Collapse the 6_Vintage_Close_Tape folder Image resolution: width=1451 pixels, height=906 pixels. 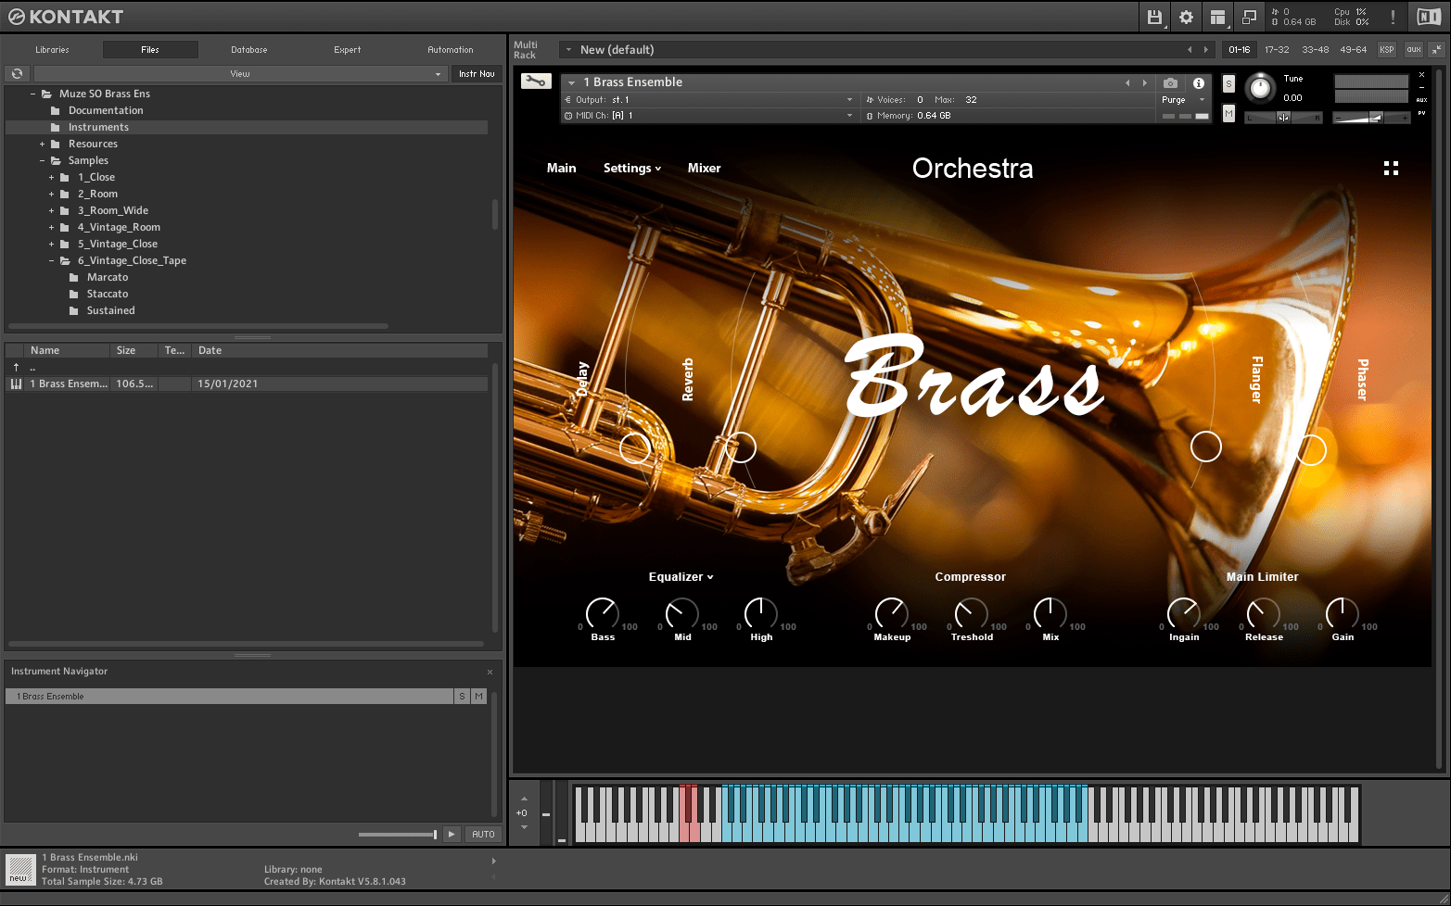pyautogui.click(x=51, y=260)
